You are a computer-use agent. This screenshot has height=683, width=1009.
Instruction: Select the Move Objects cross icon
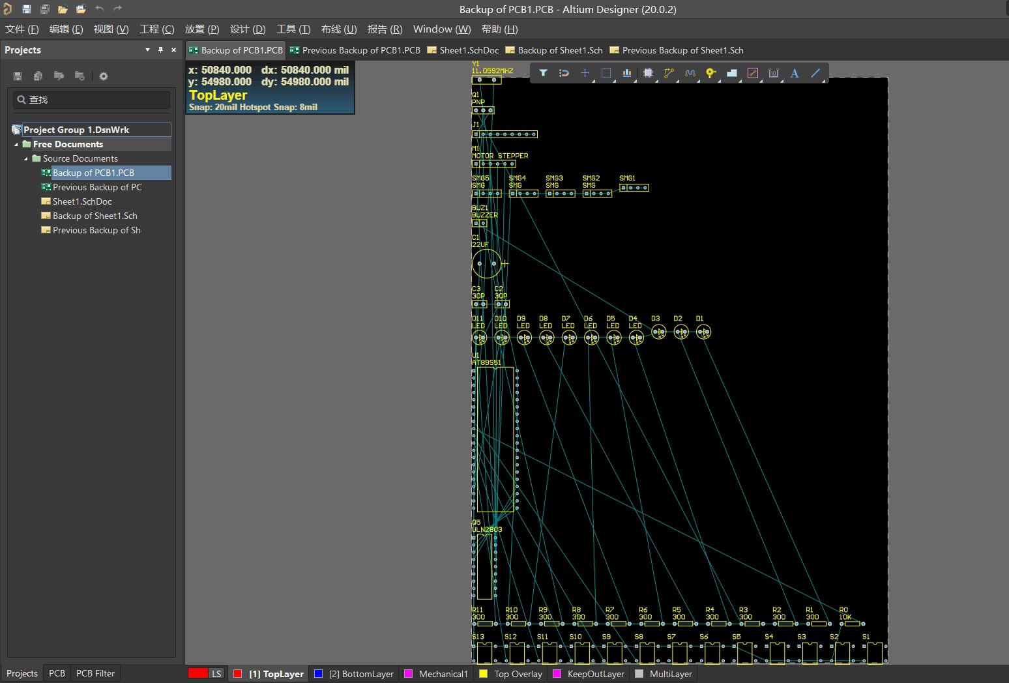(585, 73)
